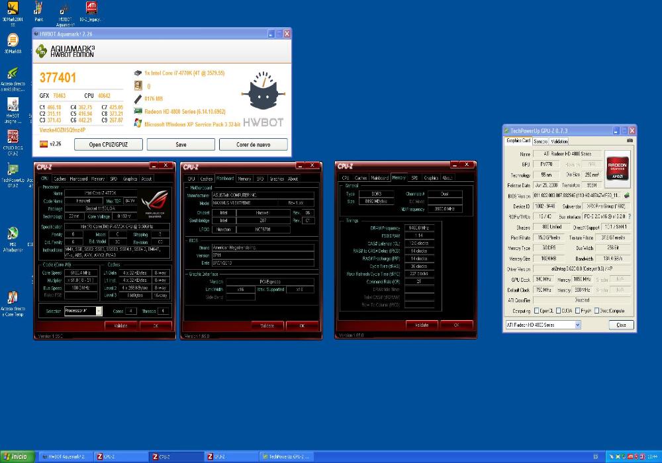
Task: Click the Radeon Graphics logo in GPU-Z
Action: coord(617,168)
